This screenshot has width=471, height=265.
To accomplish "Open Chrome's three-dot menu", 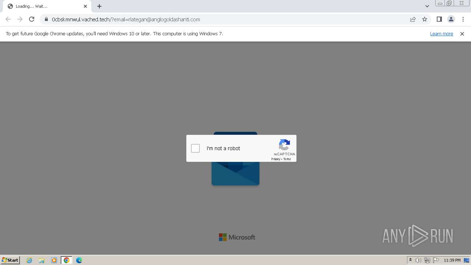I will pos(463,19).
